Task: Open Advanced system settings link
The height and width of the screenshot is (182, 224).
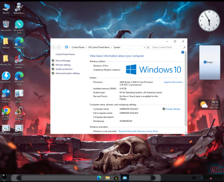Action: [68, 73]
